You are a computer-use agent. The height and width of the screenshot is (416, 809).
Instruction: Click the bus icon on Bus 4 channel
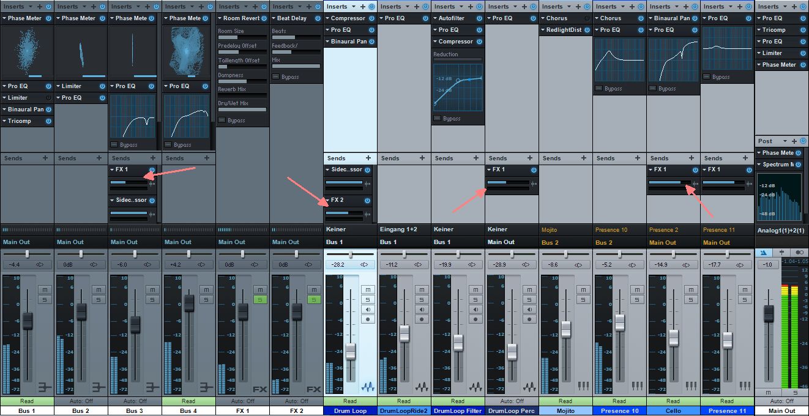point(206,387)
